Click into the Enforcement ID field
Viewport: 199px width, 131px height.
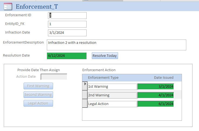(x=67, y=16)
